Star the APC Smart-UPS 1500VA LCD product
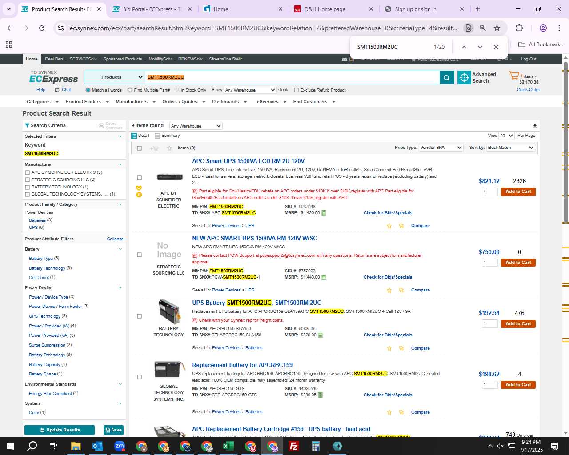Image resolution: width=569 pixels, height=455 pixels. (x=389, y=226)
